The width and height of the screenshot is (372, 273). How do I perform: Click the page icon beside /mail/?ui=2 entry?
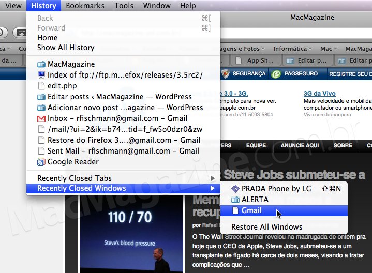click(x=41, y=129)
